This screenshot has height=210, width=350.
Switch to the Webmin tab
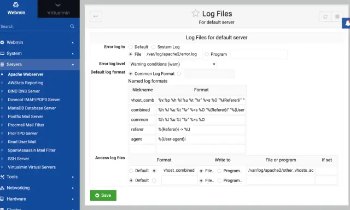(19, 9)
